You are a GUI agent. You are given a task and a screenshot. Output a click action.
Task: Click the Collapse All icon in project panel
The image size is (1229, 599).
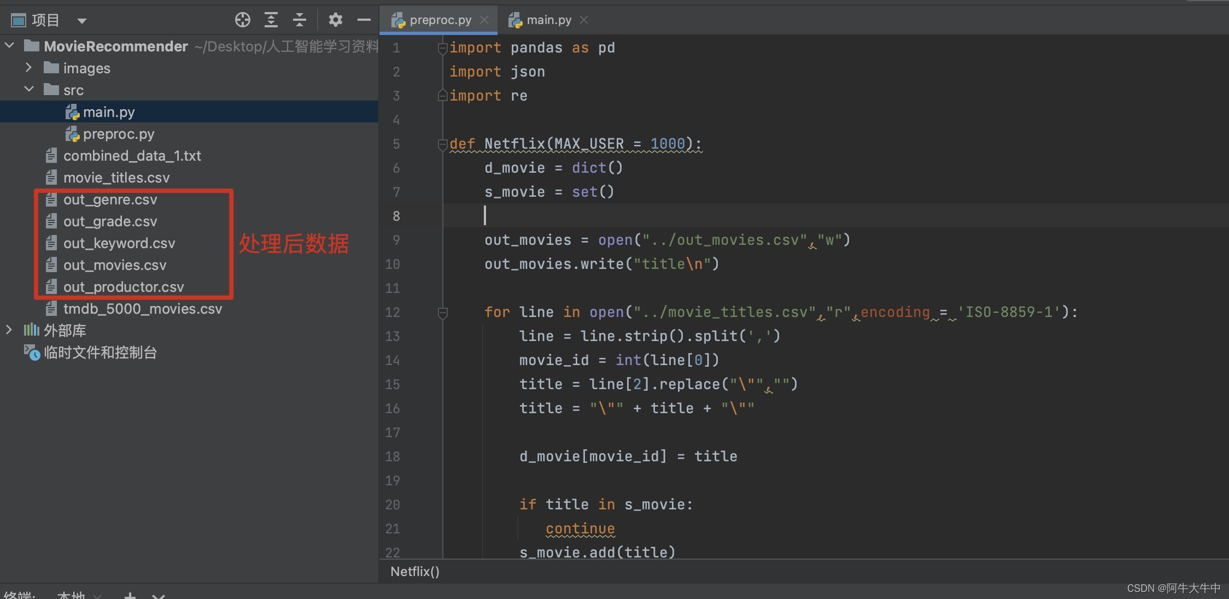click(300, 20)
